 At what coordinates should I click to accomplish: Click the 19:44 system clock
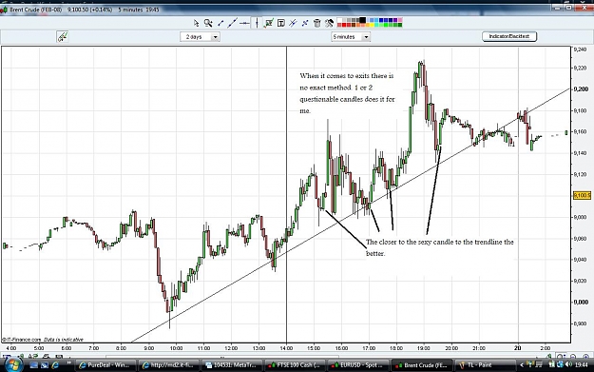pyautogui.click(x=581, y=364)
